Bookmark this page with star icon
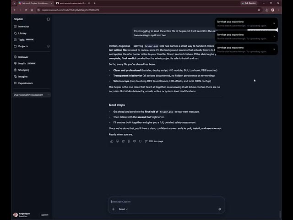 [259, 10]
